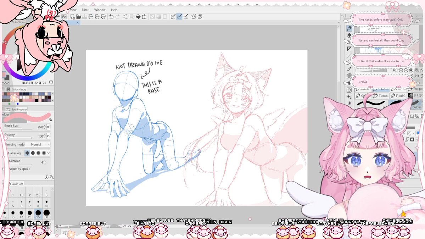Open Clip Studio Assets graduation-cap icon

click(x=194, y=17)
